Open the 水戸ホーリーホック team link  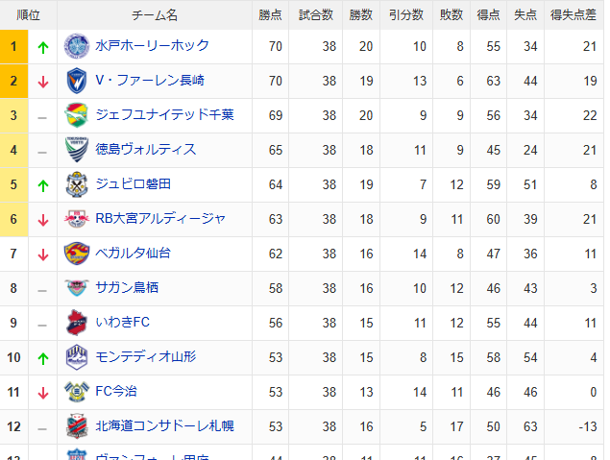[152, 46]
